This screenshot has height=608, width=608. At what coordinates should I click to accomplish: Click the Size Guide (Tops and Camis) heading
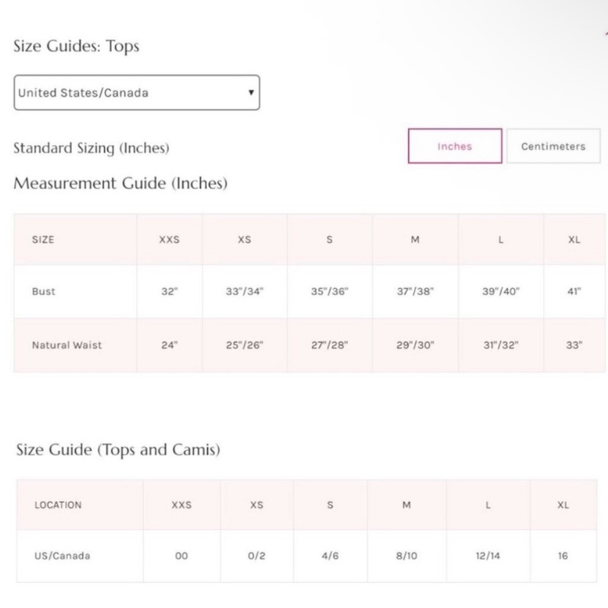point(119,450)
